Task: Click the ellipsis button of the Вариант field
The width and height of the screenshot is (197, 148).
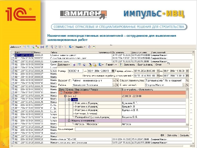Action: click(x=114, y=81)
